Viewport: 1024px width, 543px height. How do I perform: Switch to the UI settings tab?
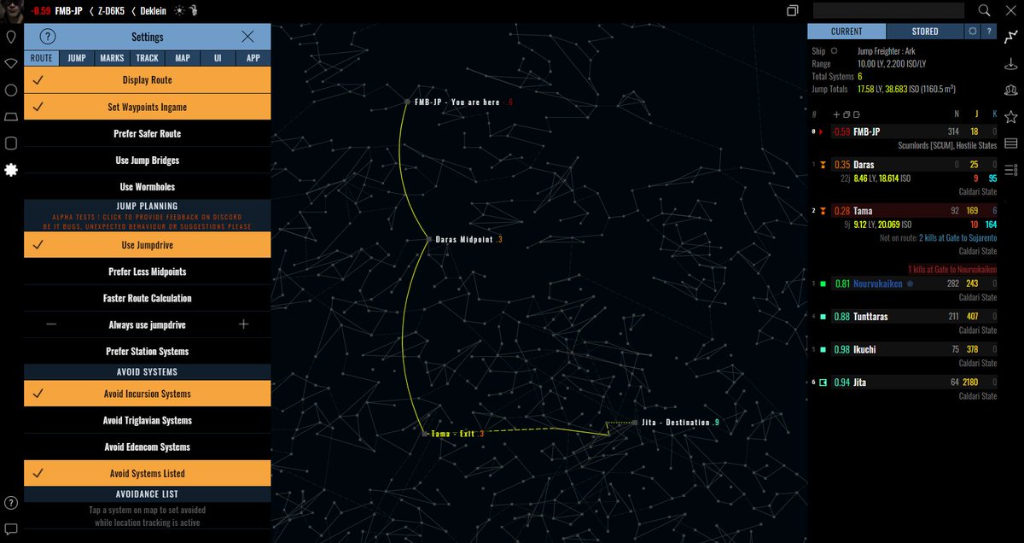(218, 58)
